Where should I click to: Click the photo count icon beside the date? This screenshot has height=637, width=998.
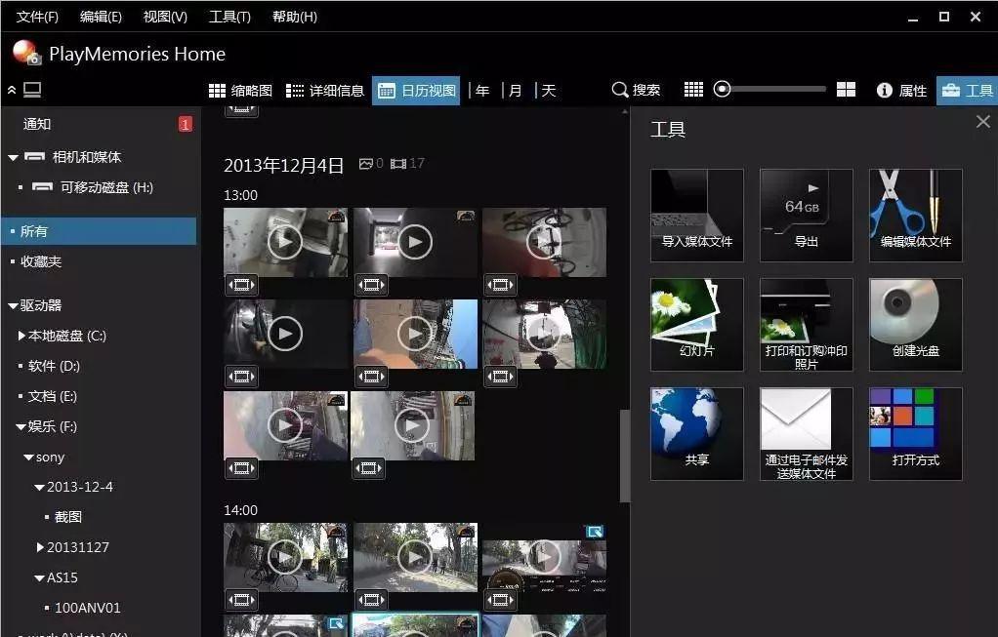366,164
